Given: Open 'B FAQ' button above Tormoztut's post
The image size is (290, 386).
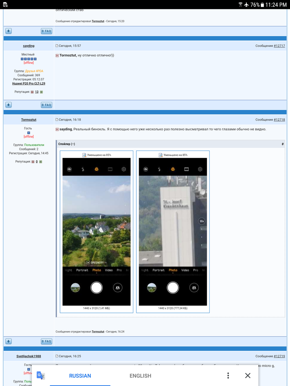Looking at the screenshot, I should click(46, 105).
